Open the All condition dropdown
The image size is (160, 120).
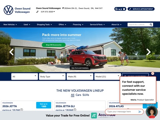25,77
